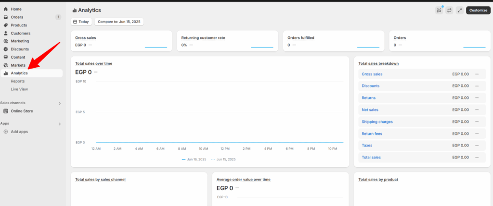Click the Home icon in sidebar
Image resolution: width=493 pixels, height=206 pixels.
[6, 9]
